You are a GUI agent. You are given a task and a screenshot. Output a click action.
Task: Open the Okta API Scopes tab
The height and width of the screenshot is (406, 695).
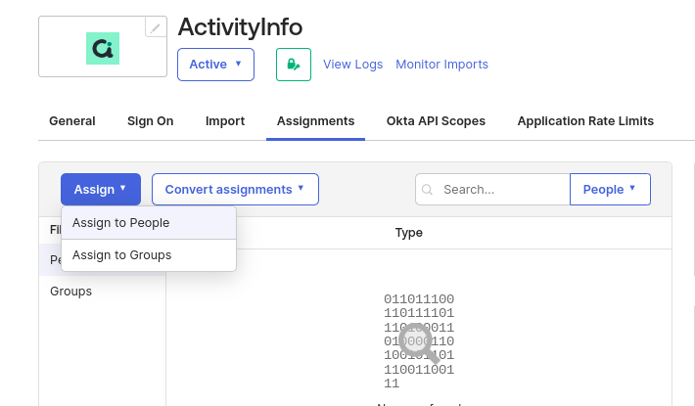pyautogui.click(x=436, y=121)
